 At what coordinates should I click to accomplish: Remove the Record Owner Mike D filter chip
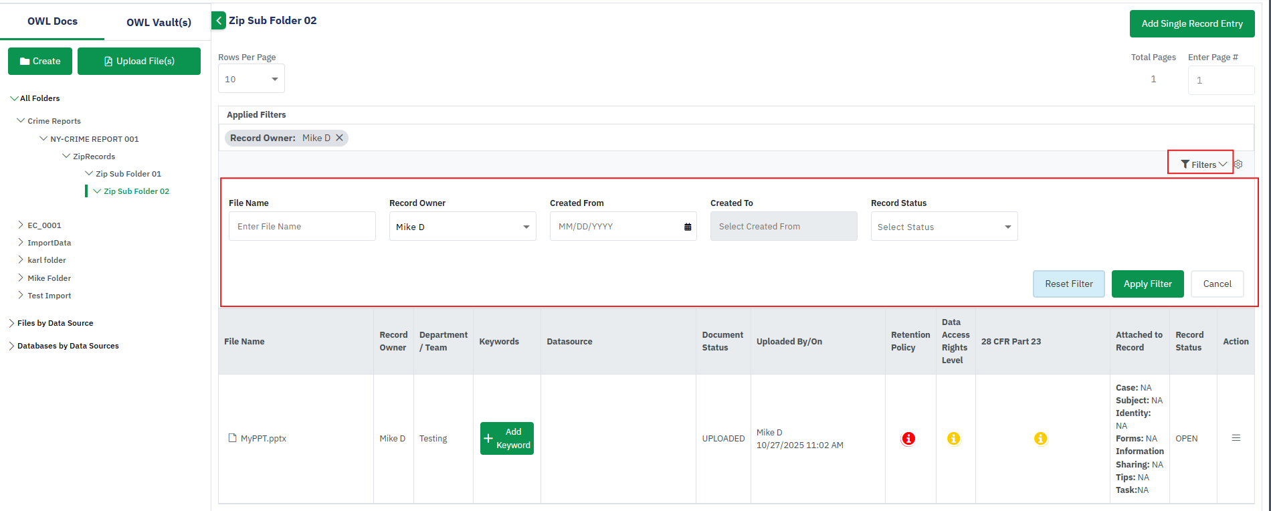click(340, 138)
